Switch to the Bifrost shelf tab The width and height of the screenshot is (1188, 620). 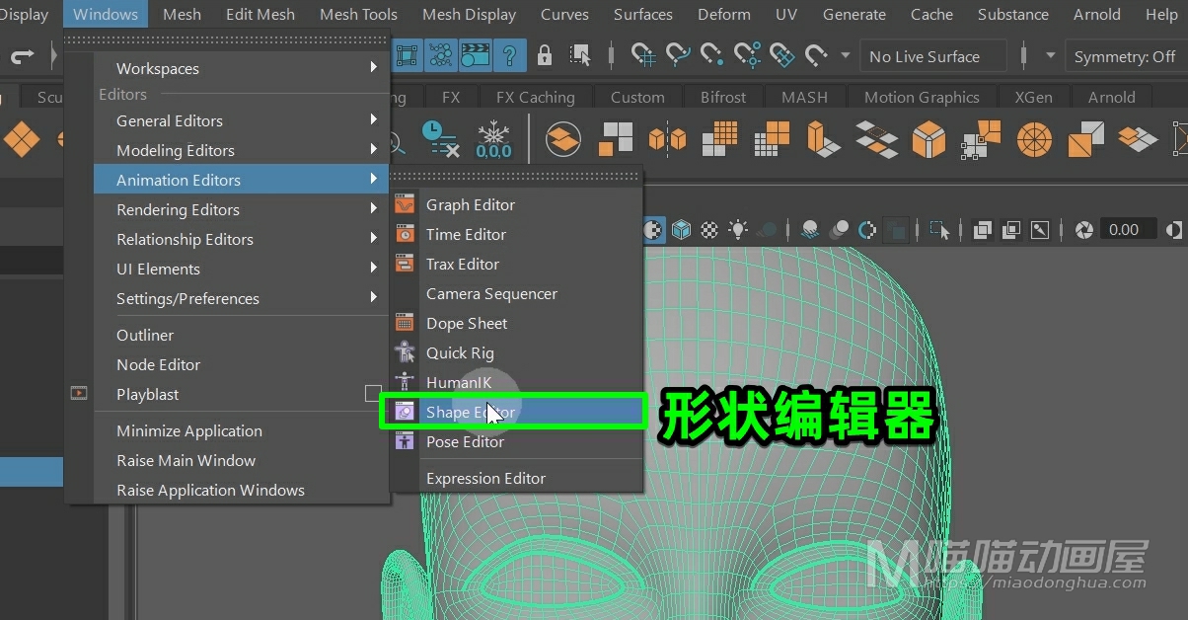tap(723, 97)
